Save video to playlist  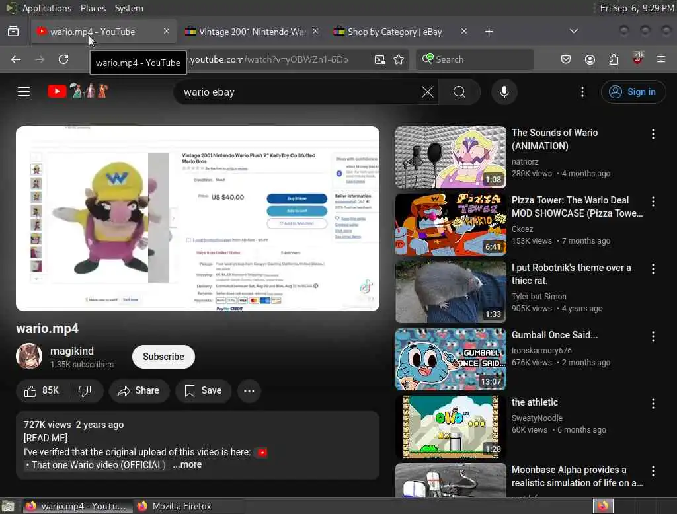tap(204, 390)
